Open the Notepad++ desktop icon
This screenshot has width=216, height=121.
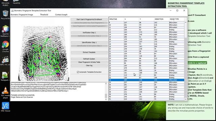coord(5,76)
